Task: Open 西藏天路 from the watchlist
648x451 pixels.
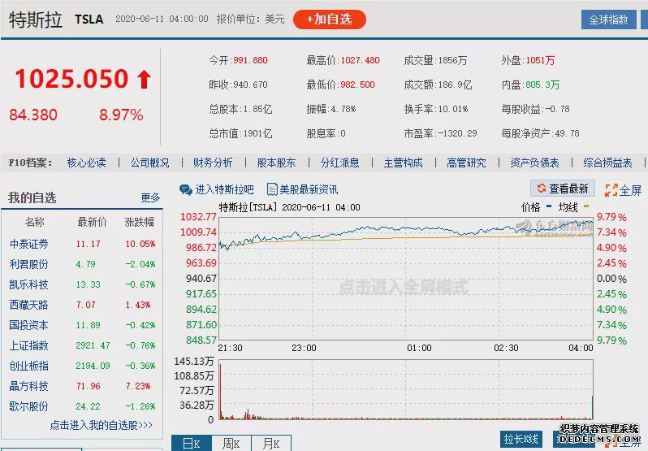Action: coord(29,305)
